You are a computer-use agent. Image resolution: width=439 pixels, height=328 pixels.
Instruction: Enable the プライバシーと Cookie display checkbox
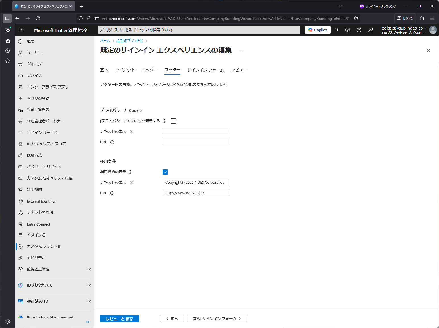(173, 121)
